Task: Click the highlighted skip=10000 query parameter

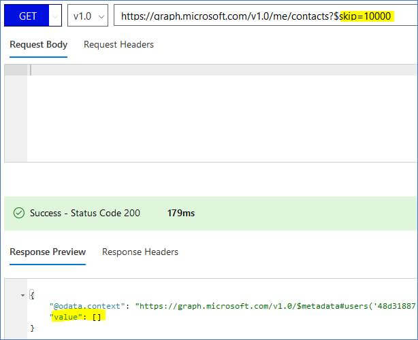Action: pyautogui.click(x=366, y=16)
